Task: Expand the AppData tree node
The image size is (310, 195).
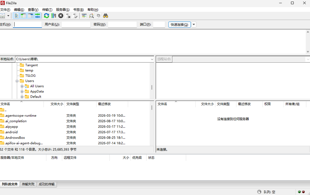Action: pyautogui.click(x=22, y=91)
